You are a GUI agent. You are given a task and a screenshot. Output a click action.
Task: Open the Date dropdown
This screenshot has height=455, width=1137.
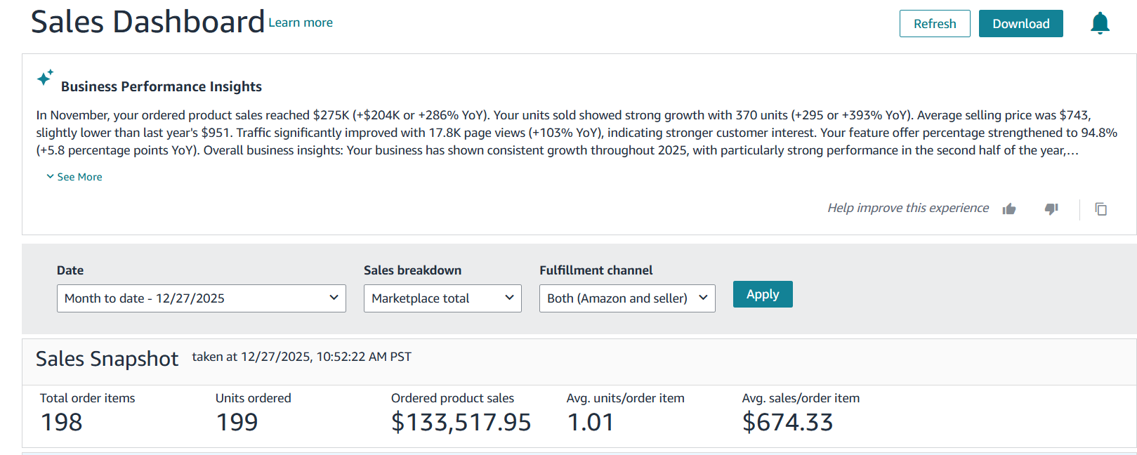(x=201, y=298)
